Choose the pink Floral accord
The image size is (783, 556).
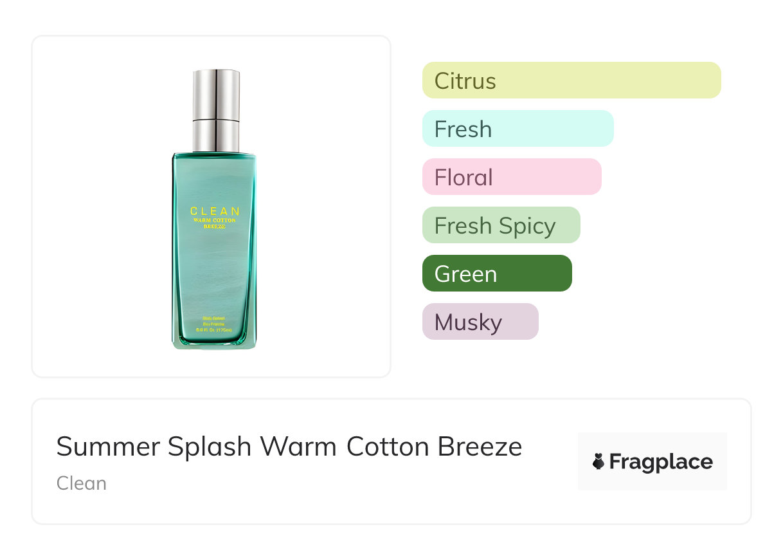(x=511, y=177)
